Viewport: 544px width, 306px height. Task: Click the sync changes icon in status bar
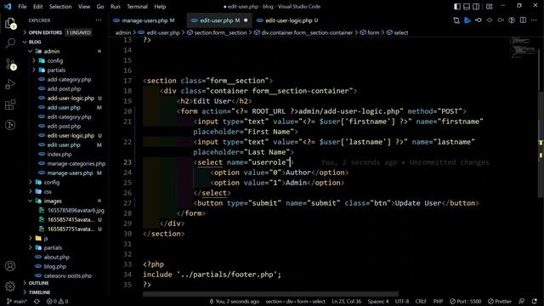click(37, 302)
